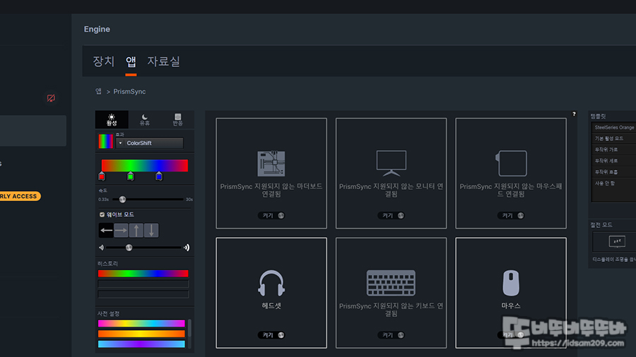636x357 pixels.
Task: Click the EARLY ACCESS badge
Action: click(x=20, y=196)
